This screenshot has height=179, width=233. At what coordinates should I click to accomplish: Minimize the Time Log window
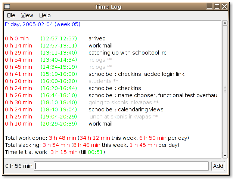coord(210,6)
